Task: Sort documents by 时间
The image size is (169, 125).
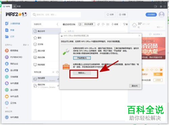Action: click(x=115, y=24)
